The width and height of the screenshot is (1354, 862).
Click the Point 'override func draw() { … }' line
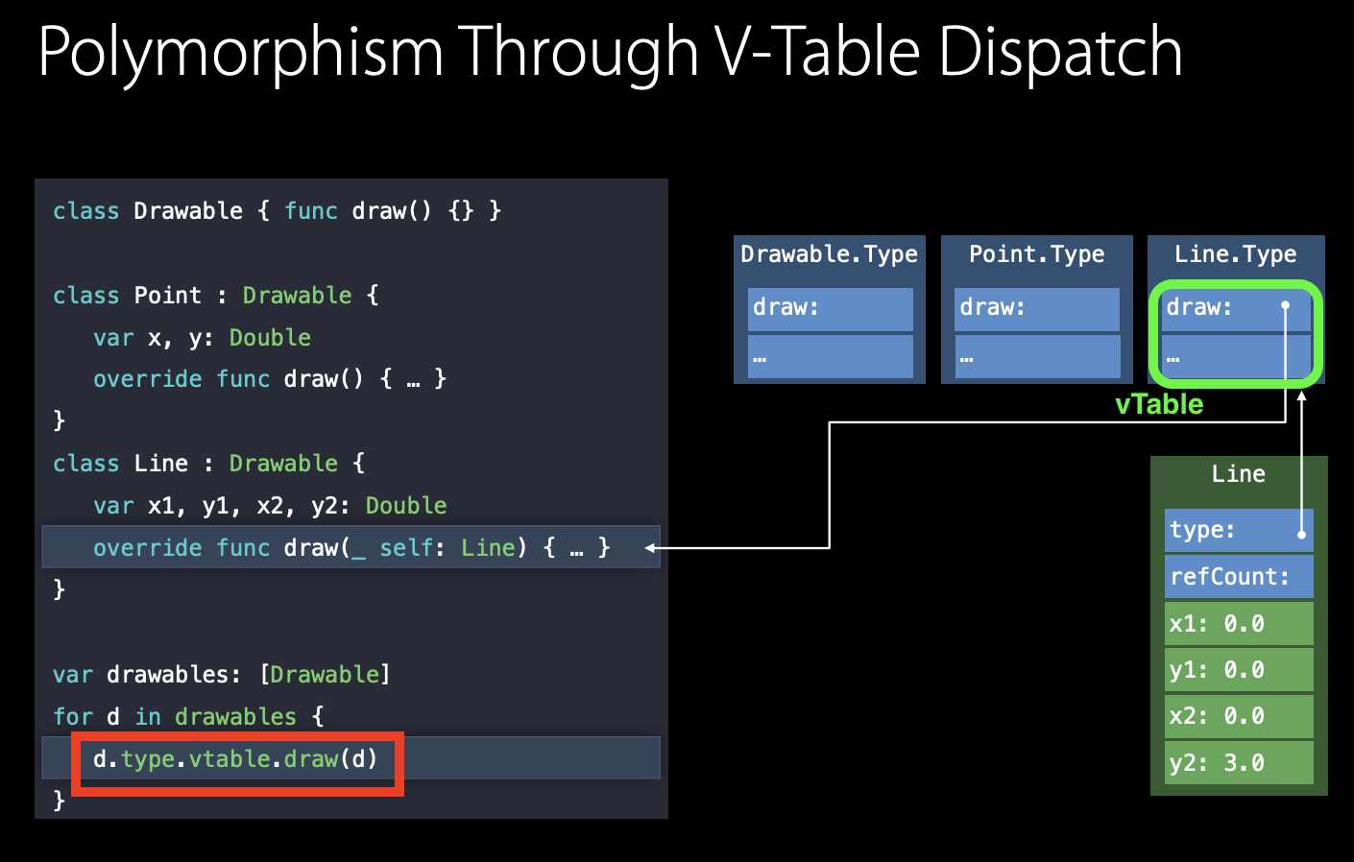270,379
